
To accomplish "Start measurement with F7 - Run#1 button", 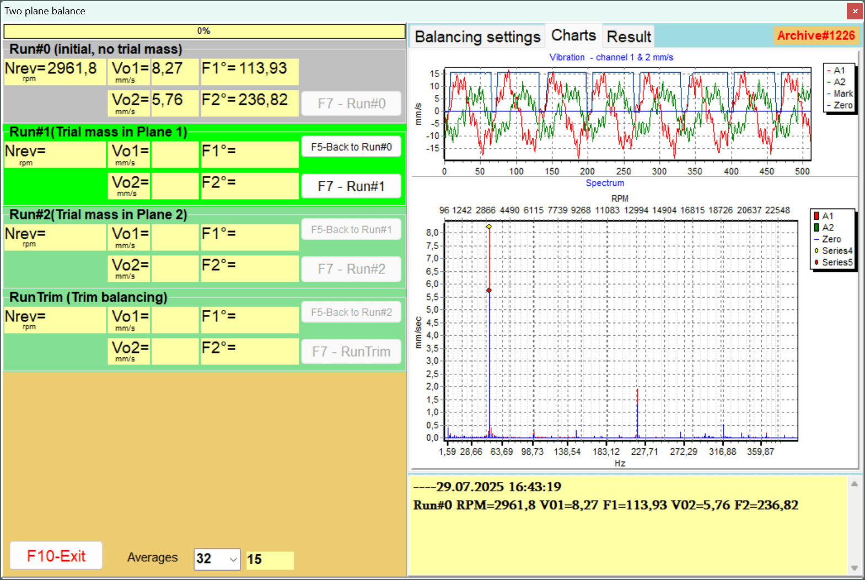I will pyautogui.click(x=351, y=186).
